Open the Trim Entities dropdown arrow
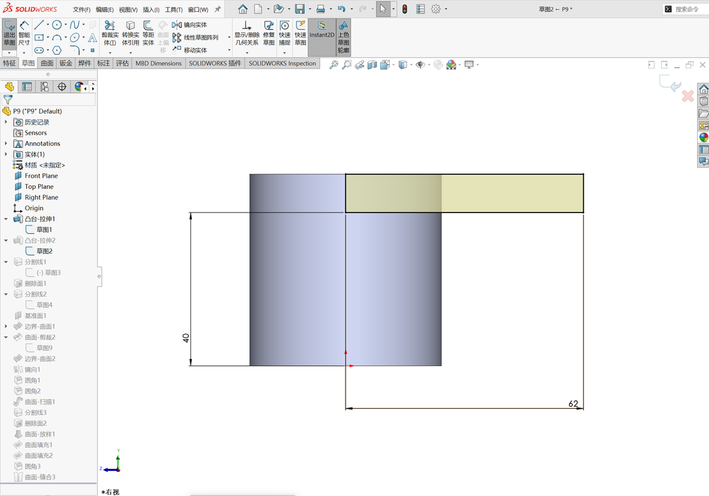The image size is (709, 496). coord(110,53)
